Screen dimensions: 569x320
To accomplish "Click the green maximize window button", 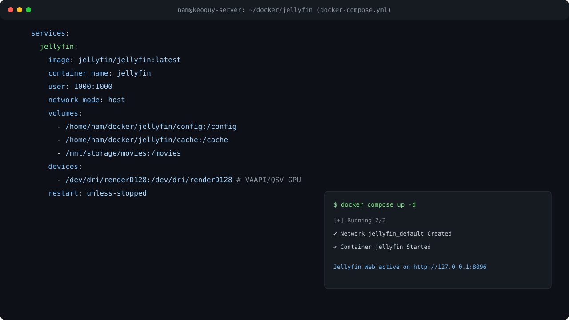I will coord(28,10).
